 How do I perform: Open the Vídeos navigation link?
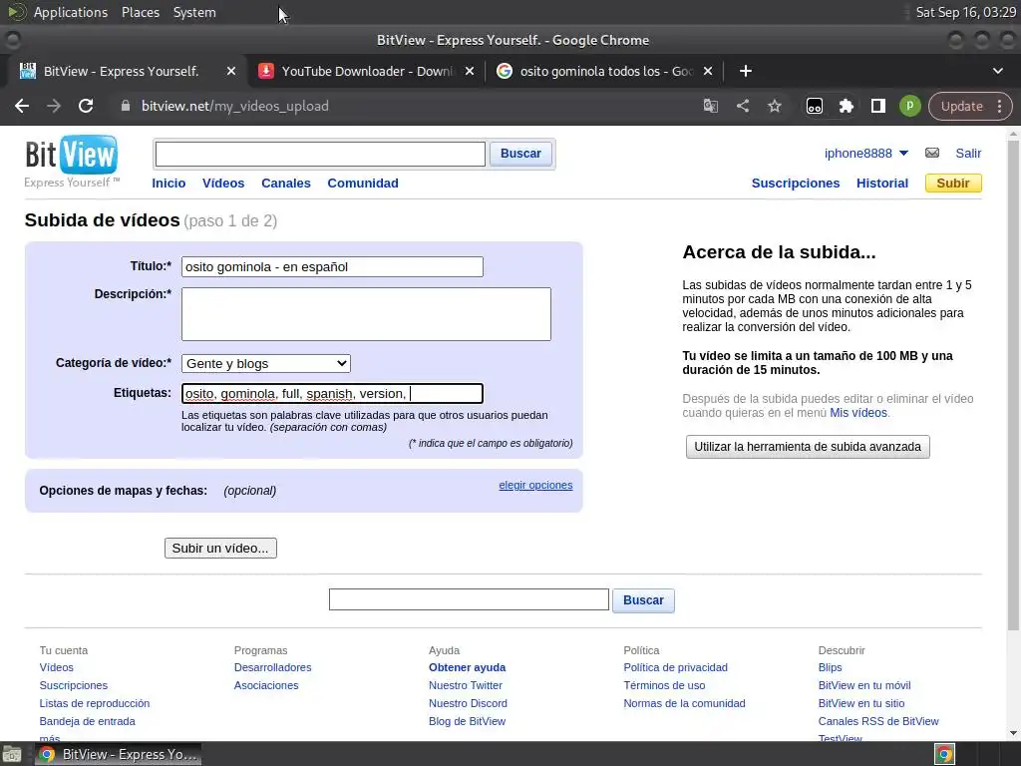pyautogui.click(x=223, y=184)
